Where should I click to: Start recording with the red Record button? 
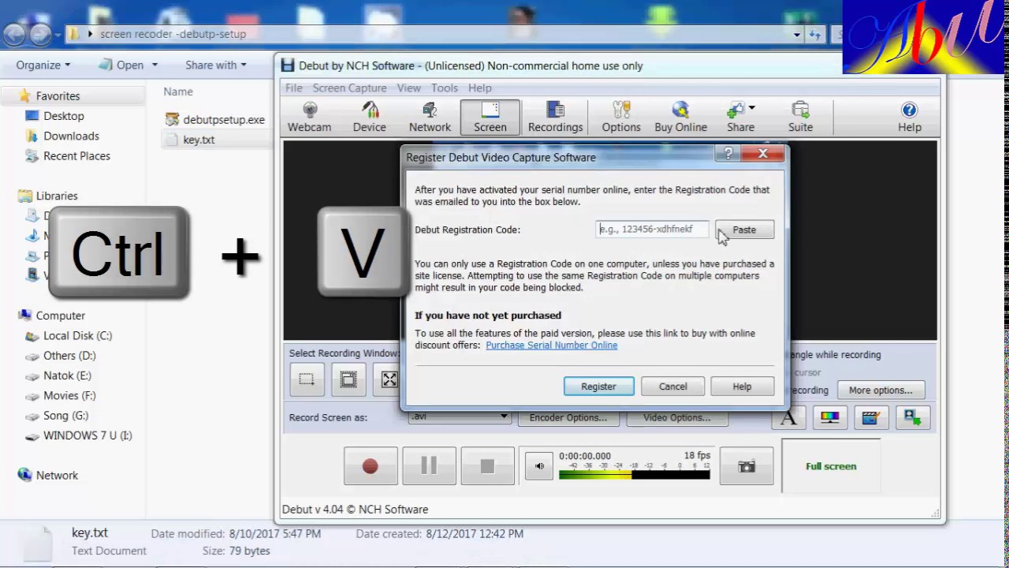pos(370,466)
